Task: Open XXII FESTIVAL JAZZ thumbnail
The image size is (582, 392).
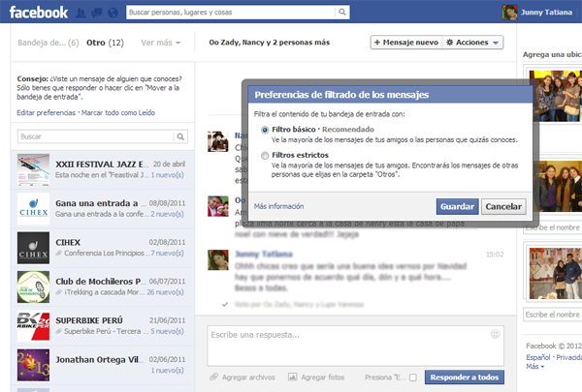Action: (33, 169)
